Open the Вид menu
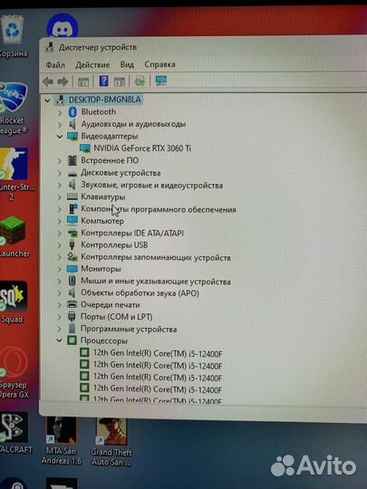Viewport: 367px width, 489px height. (x=127, y=64)
